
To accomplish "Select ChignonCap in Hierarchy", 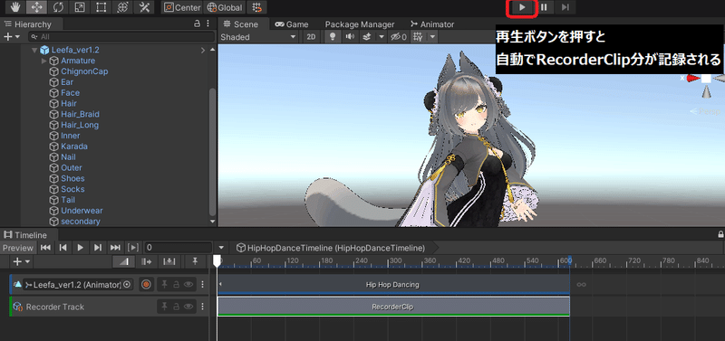I will 84,71.
